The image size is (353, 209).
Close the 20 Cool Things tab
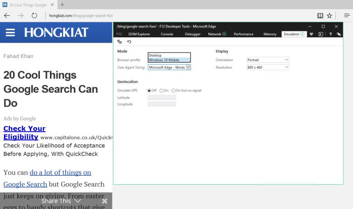click(x=52, y=5)
